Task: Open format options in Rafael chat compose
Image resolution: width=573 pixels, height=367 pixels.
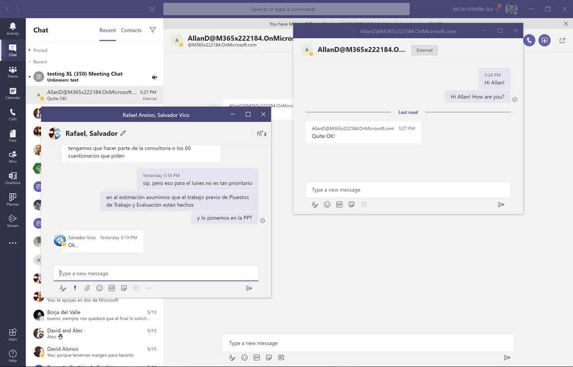Action: 63,288
